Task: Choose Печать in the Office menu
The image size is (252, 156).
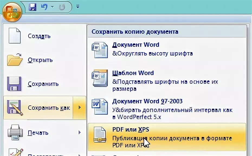Action: (x=38, y=132)
